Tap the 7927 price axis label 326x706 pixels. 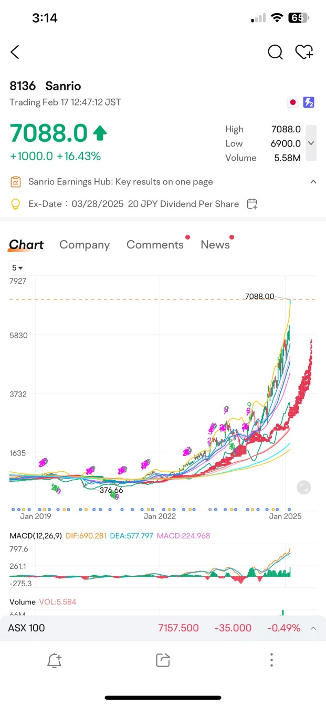click(18, 281)
